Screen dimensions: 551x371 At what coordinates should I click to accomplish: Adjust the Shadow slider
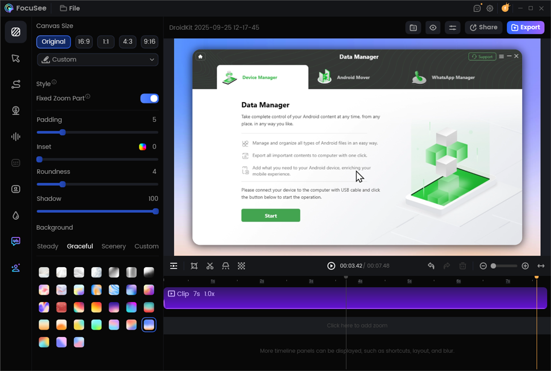point(156,211)
